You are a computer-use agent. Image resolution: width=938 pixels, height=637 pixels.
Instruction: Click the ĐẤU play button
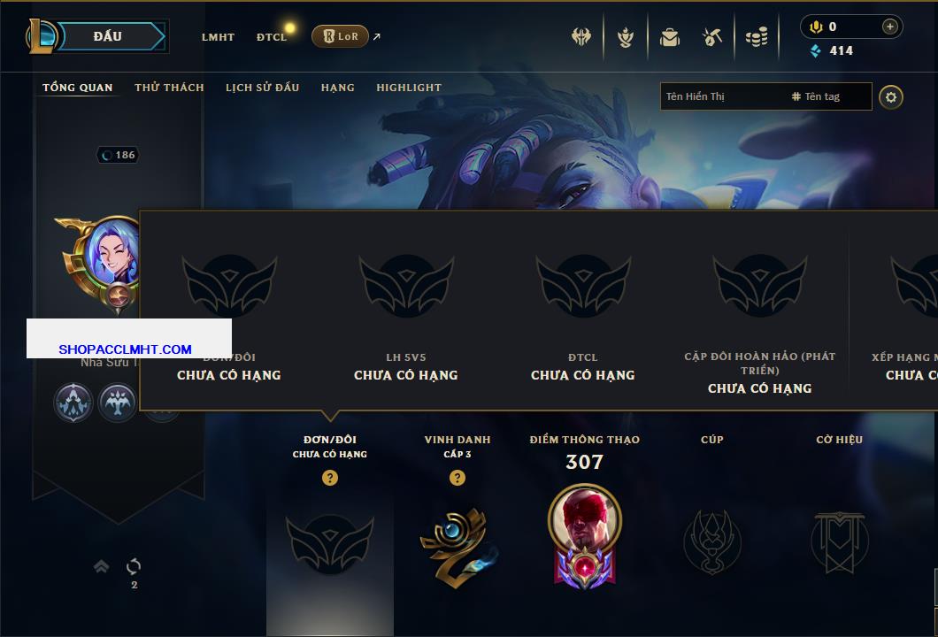click(x=108, y=36)
